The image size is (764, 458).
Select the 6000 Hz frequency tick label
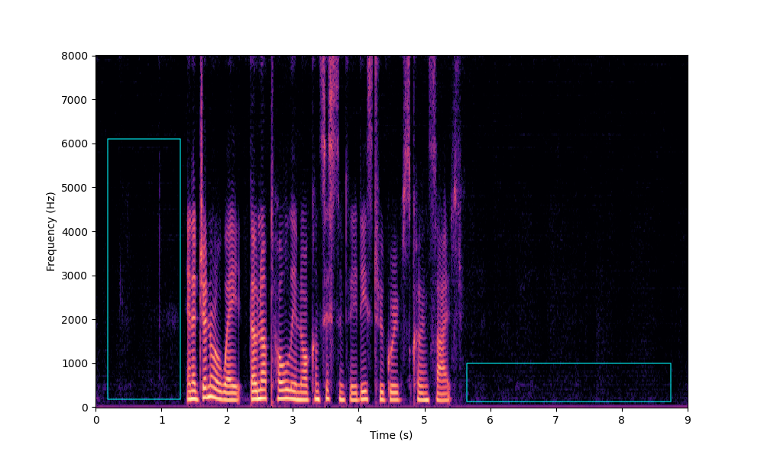click(x=77, y=144)
